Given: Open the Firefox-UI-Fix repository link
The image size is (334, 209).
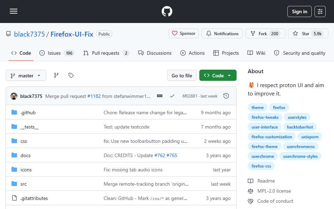Looking at the screenshot, I should (72, 34).
